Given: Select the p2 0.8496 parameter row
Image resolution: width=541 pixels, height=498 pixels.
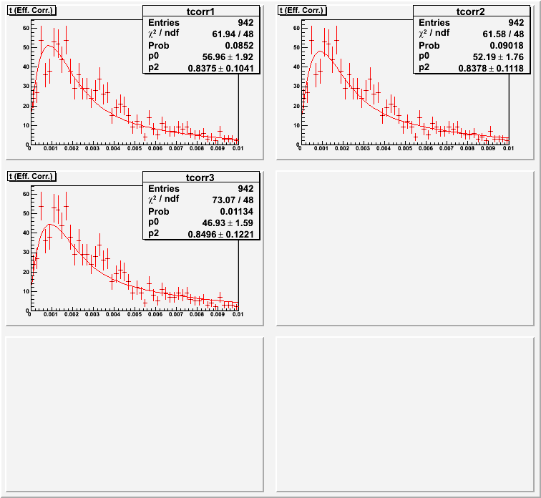Looking at the screenshot, I should (201, 234).
